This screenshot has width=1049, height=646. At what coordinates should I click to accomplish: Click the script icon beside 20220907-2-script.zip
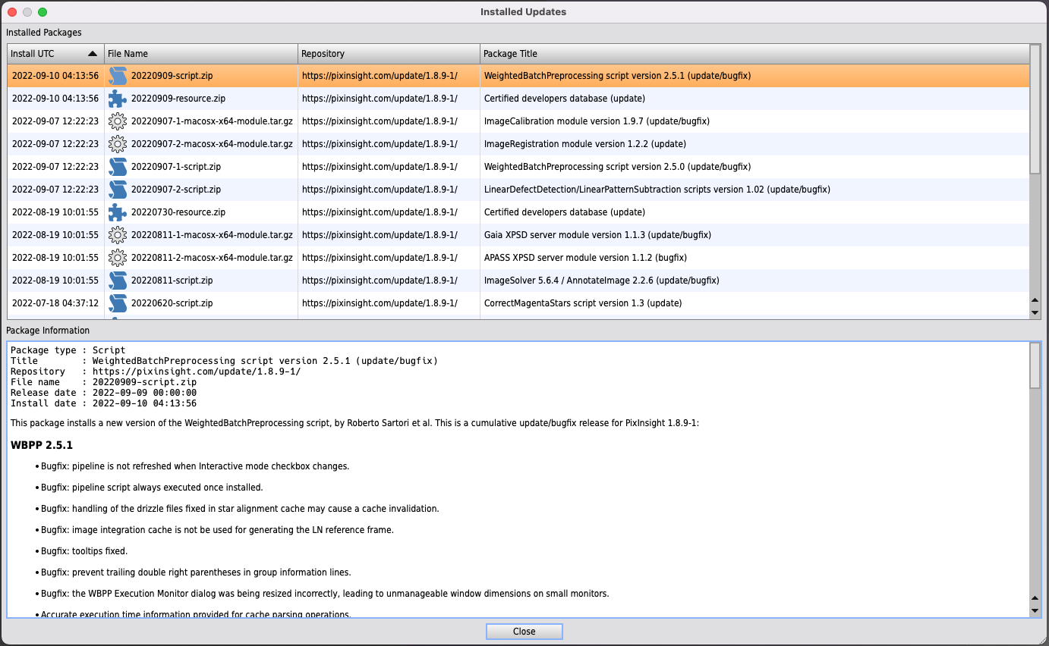[117, 190]
